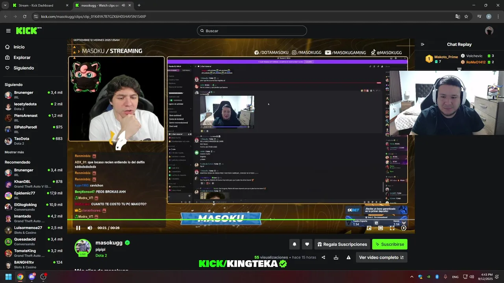Open Makoto_Prime top gifter profile

446,57
